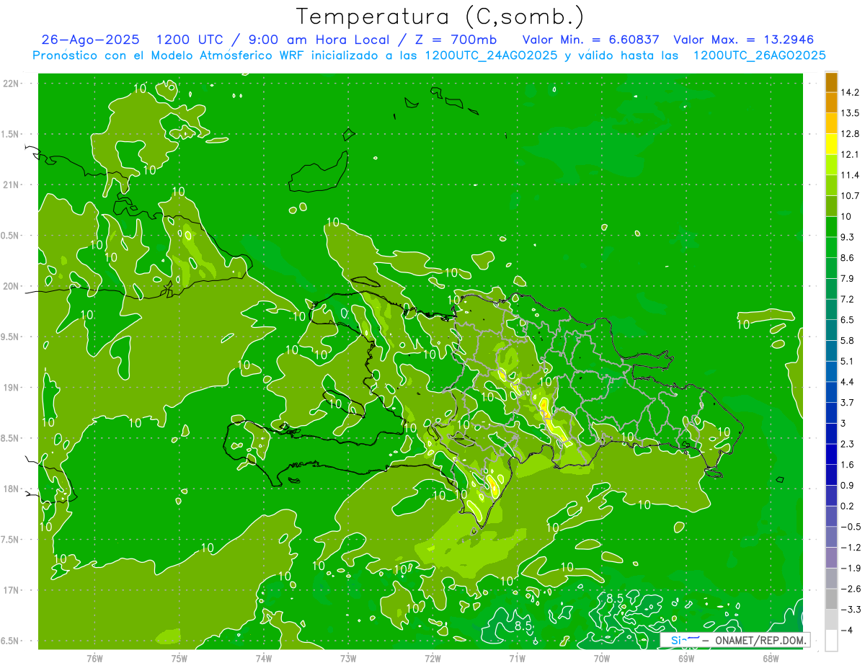Screen dimensions: 865x668
Task: Click the '5.8' legend value
Action: tap(848, 341)
